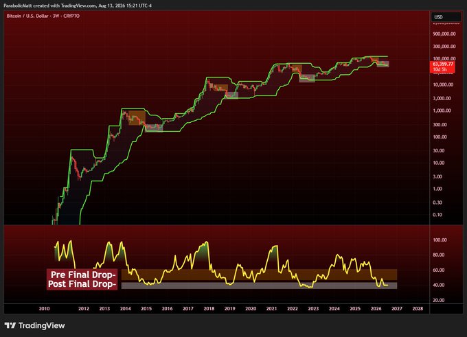Click the orange Pre Final Drop band

259,275
